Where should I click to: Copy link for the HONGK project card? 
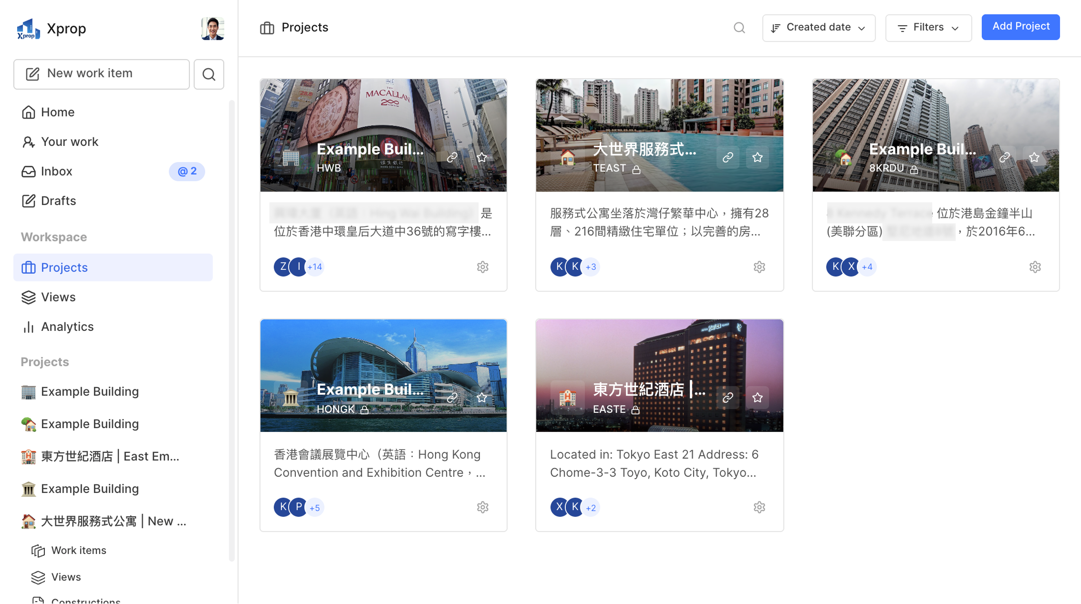click(452, 398)
